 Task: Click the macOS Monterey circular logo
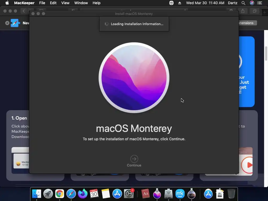(x=134, y=78)
